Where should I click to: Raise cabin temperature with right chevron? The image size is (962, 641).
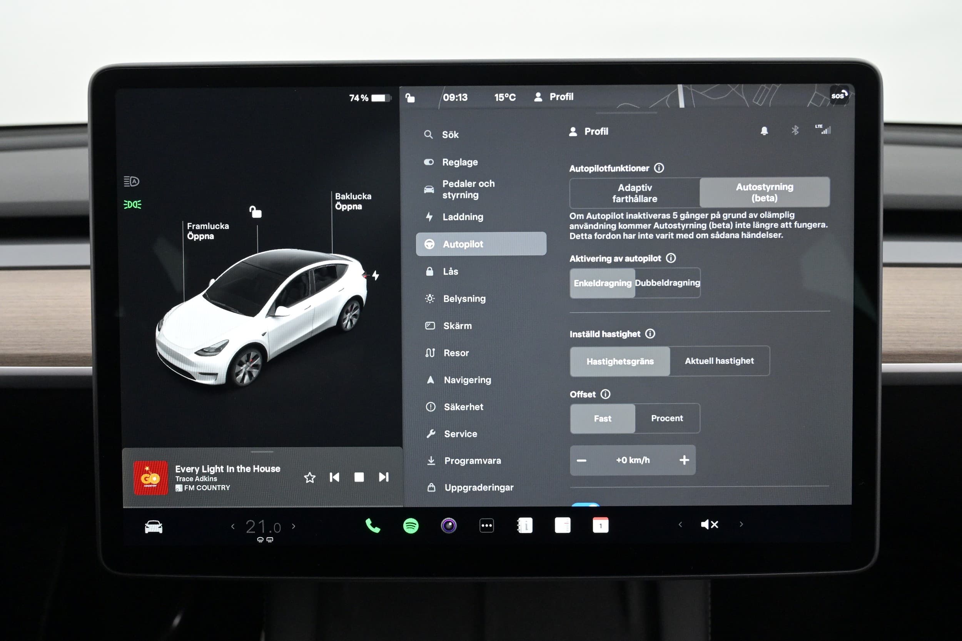(294, 526)
